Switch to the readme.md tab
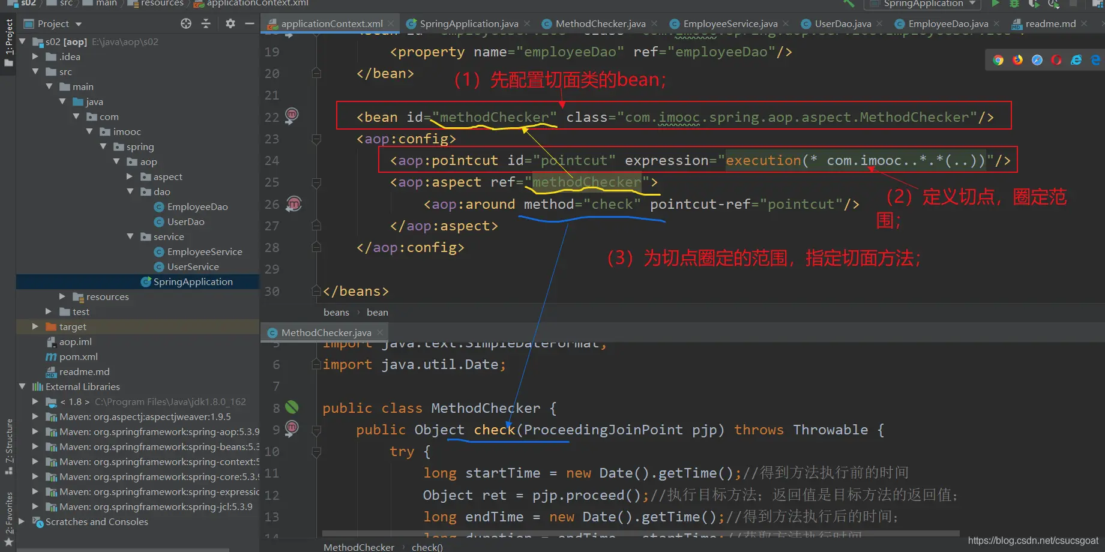The height and width of the screenshot is (552, 1105). click(x=1050, y=24)
